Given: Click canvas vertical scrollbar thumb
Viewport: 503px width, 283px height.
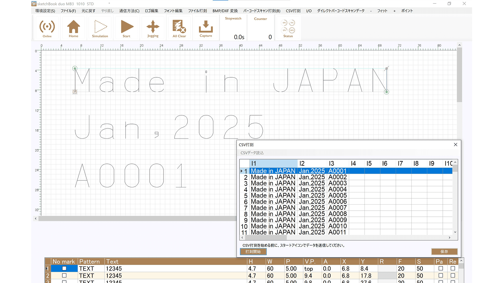Looking at the screenshot, I should point(459,75).
